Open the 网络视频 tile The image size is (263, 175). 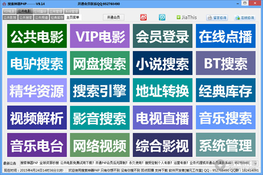coord(100,145)
